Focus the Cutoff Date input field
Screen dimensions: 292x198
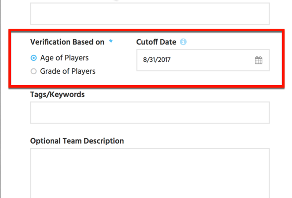pos(203,60)
